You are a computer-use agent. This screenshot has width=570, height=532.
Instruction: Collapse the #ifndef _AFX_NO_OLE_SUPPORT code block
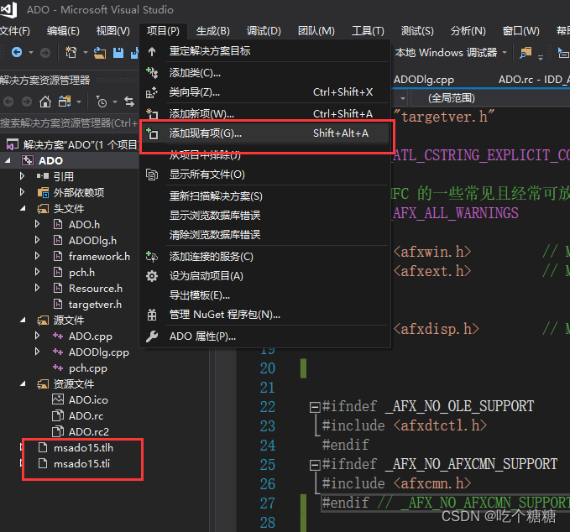(315, 407)
